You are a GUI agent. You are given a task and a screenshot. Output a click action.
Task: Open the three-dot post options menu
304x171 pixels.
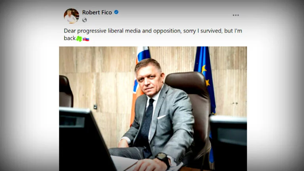tap(236, 15)
